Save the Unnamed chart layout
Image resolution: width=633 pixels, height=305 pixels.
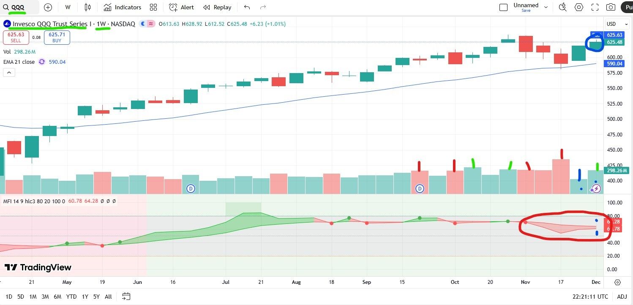526,7
